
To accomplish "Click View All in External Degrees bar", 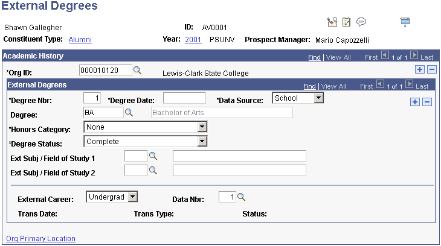I will (333, 86).
